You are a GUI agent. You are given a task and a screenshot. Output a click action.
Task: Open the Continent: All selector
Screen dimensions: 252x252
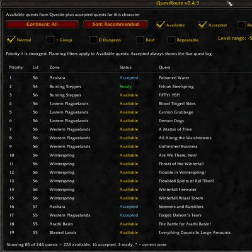tap(42, 25)
